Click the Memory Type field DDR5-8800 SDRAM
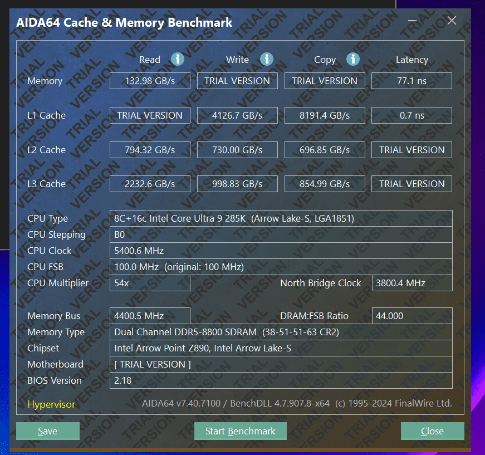This screenshot has height=455, width=485. [281, 332]
